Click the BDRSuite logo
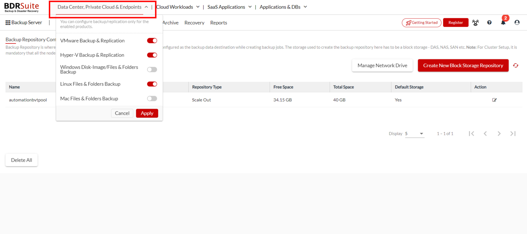The height and width of the screenshot is (234, 527). 22,7
